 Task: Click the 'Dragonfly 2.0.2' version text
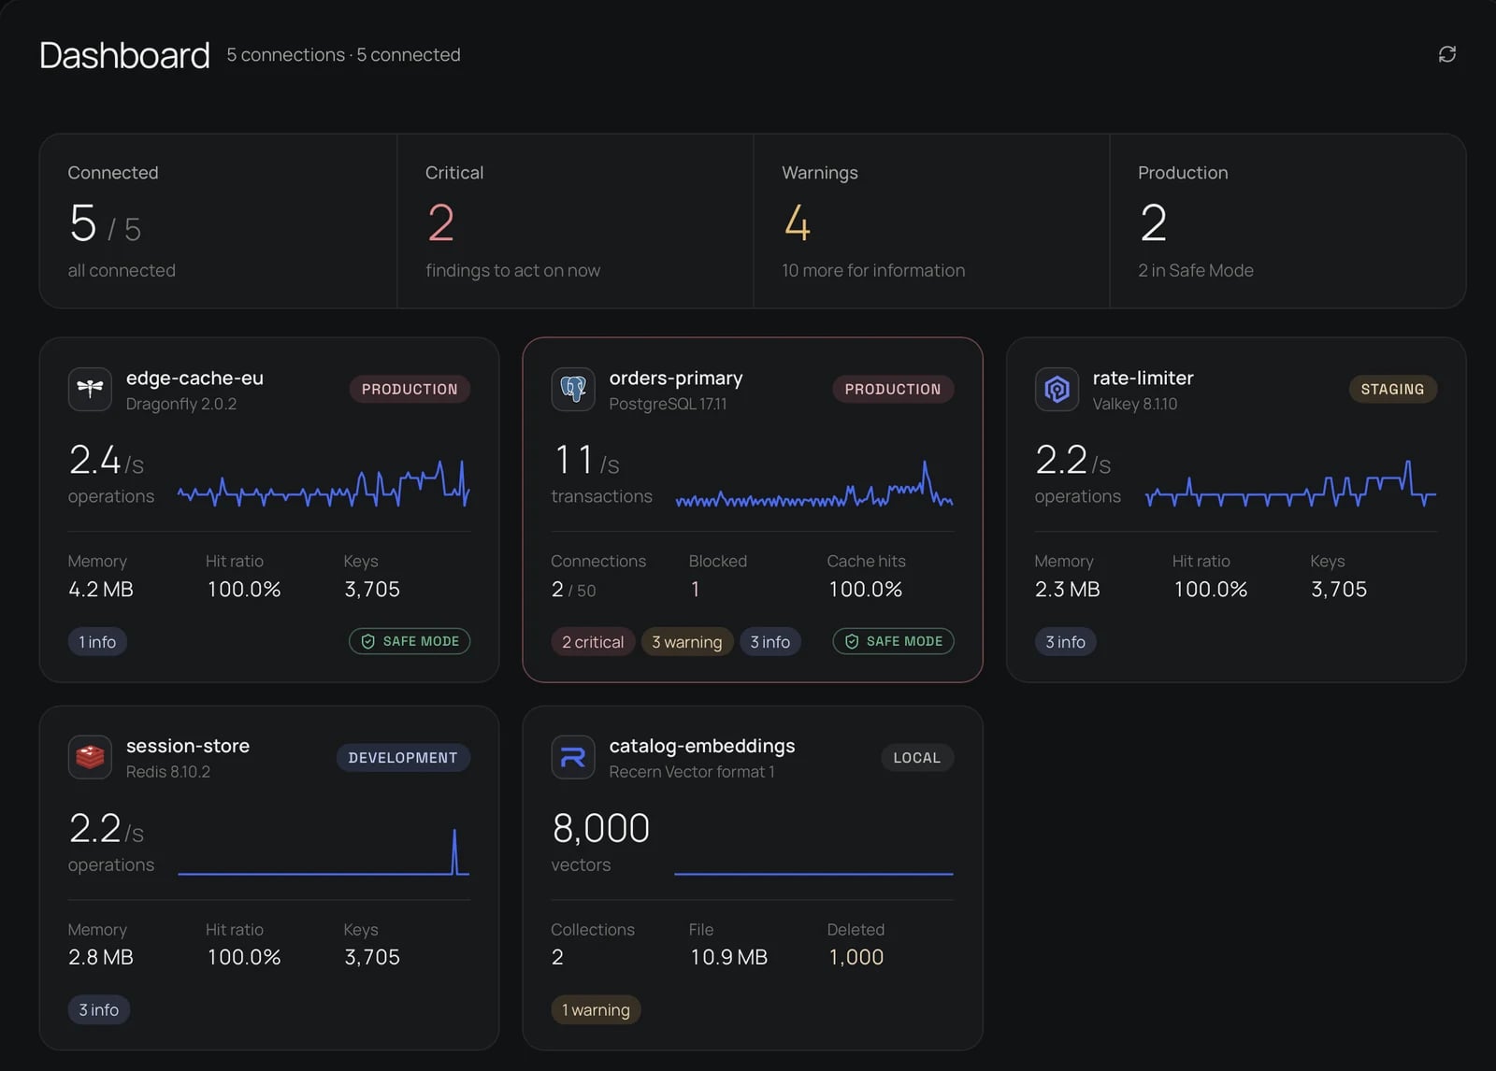pos(181,404)
